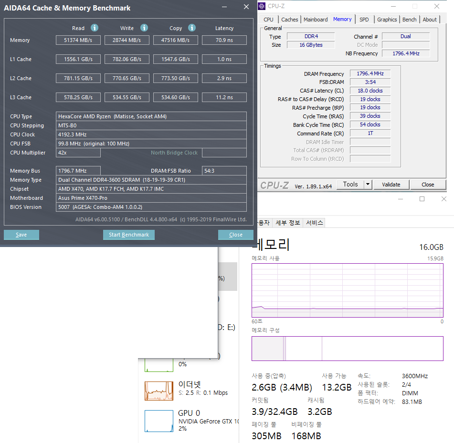Click the CAS# Latency value 18.0 clocks
The image size is (454, 443).
370,91
